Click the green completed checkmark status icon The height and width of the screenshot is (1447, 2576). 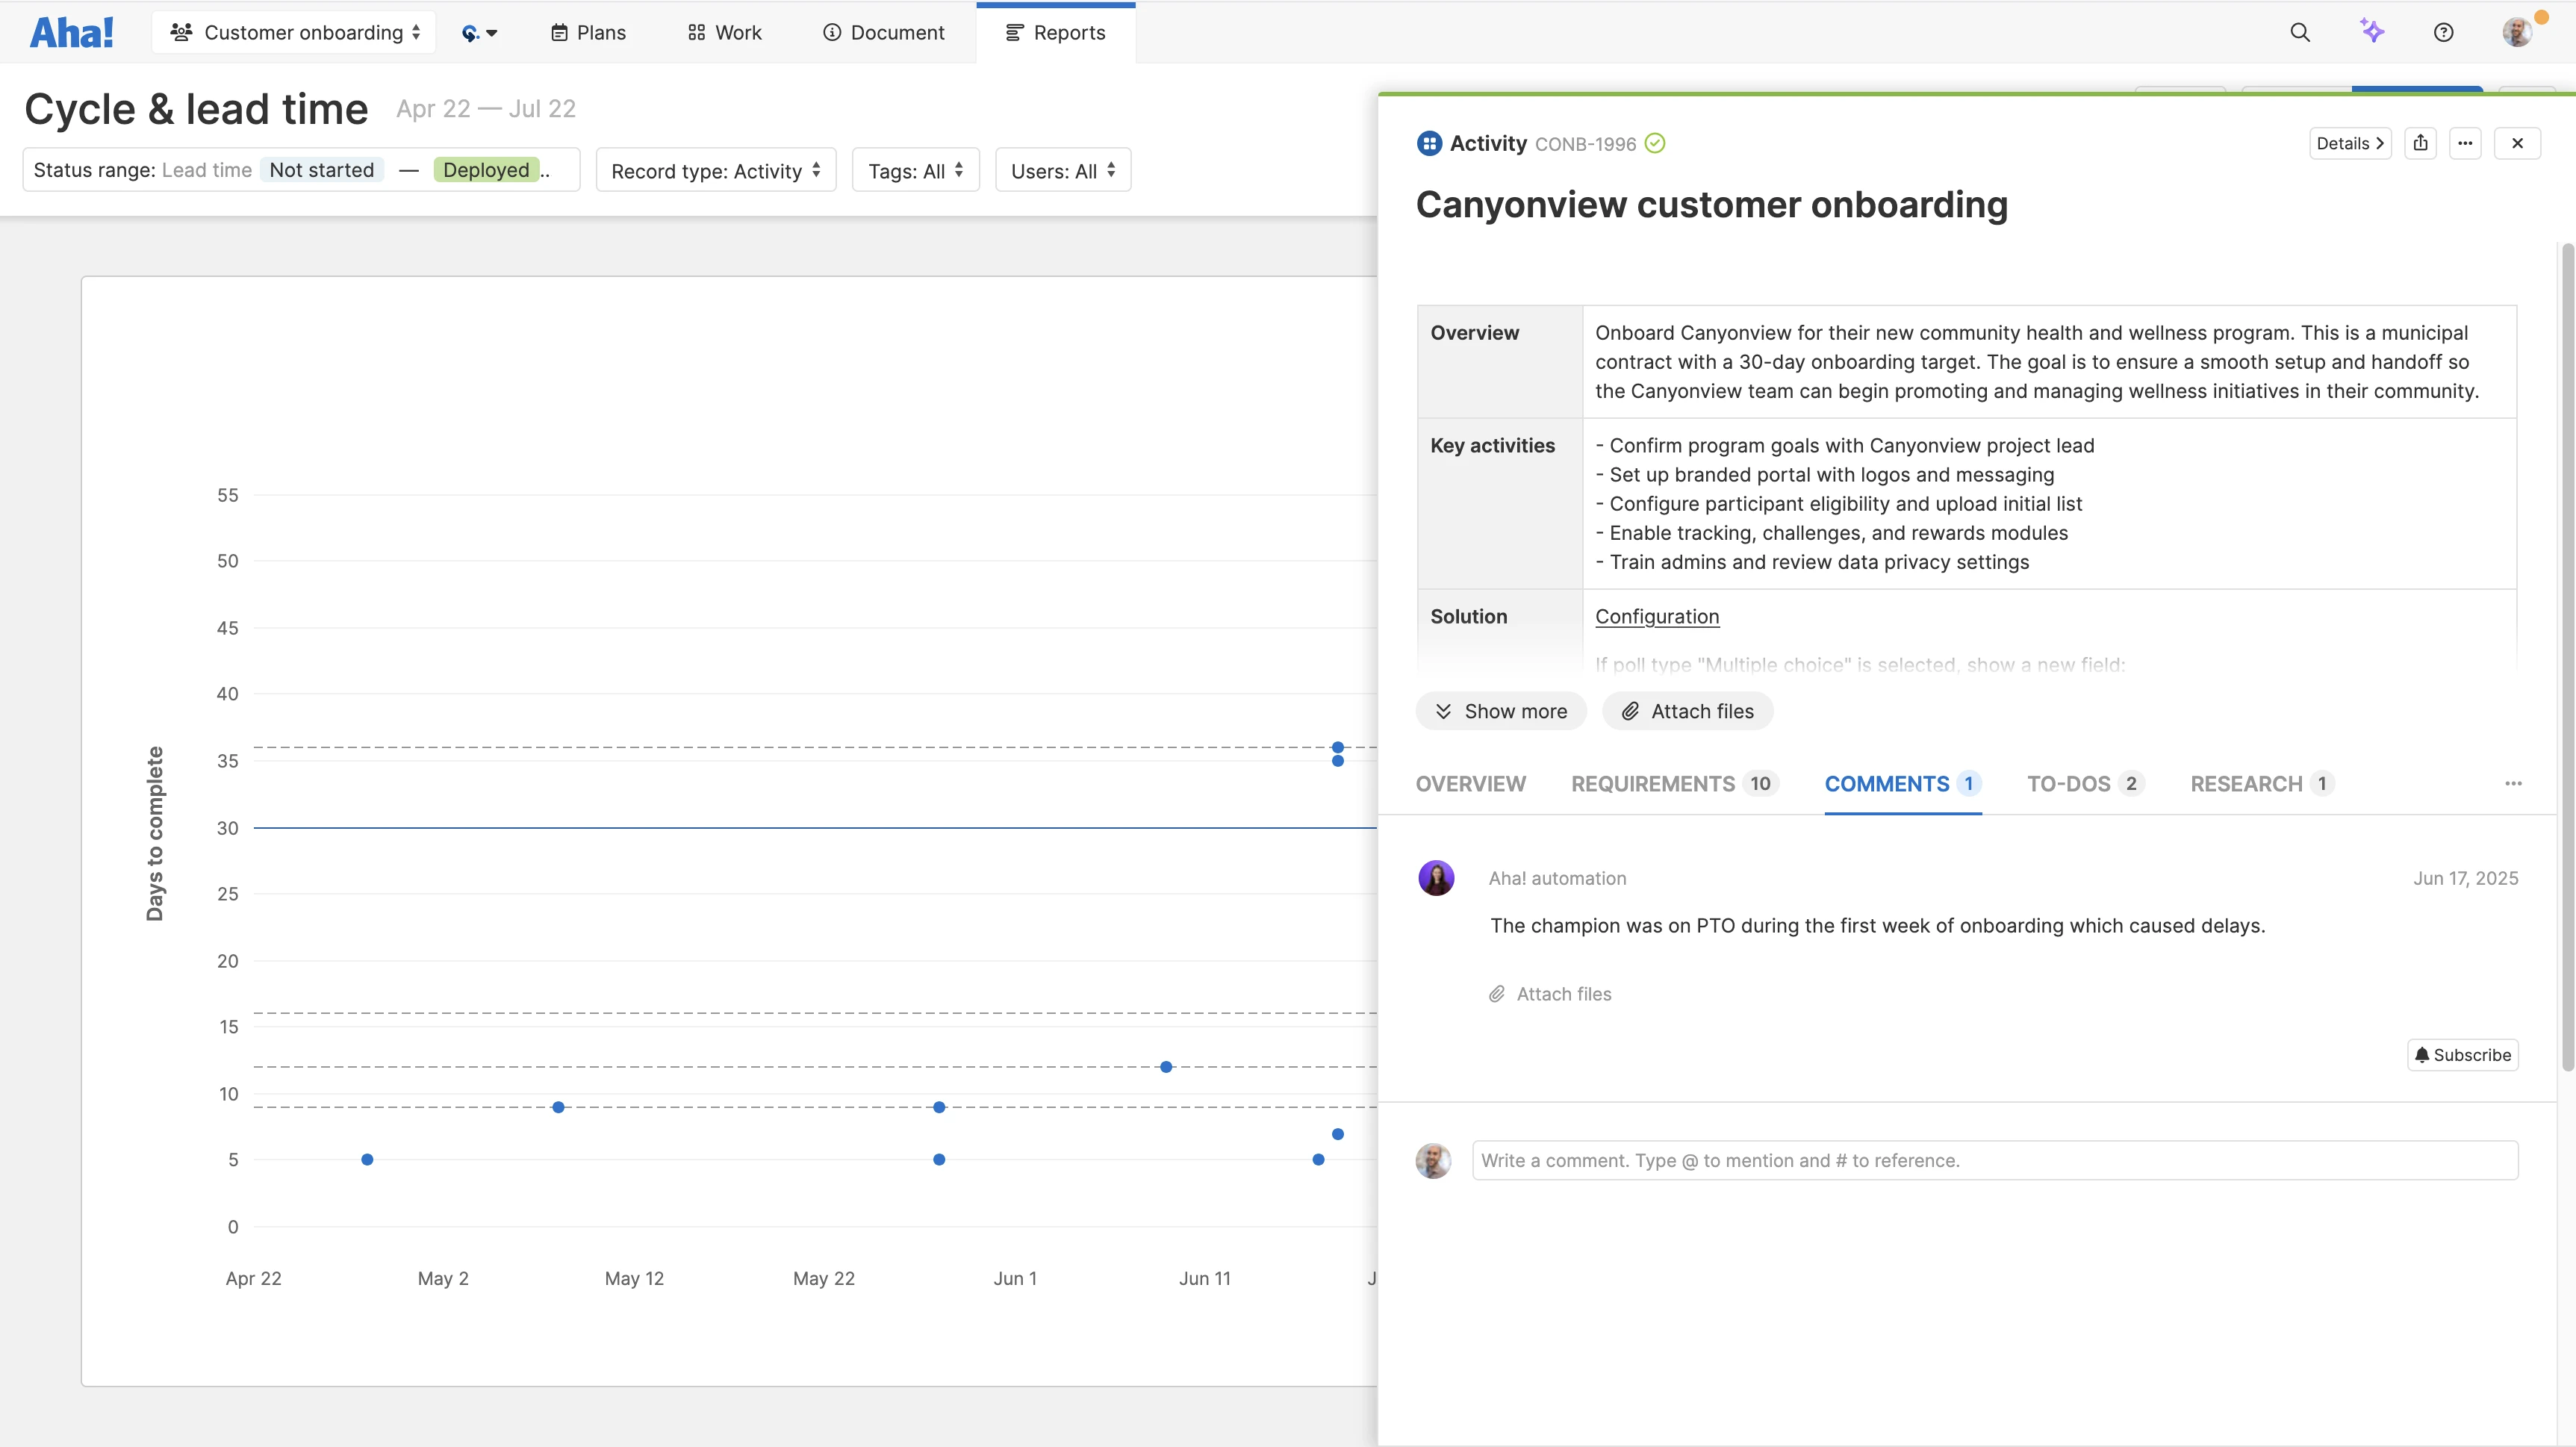tap(1655, 143)
